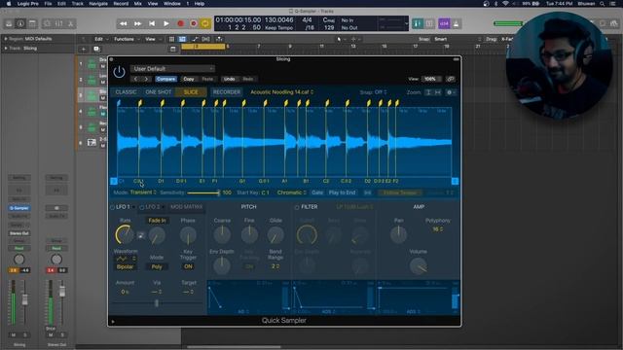Toggle the yellow Cycle button
Screen dimensions: 623x350
click(205, 23)
